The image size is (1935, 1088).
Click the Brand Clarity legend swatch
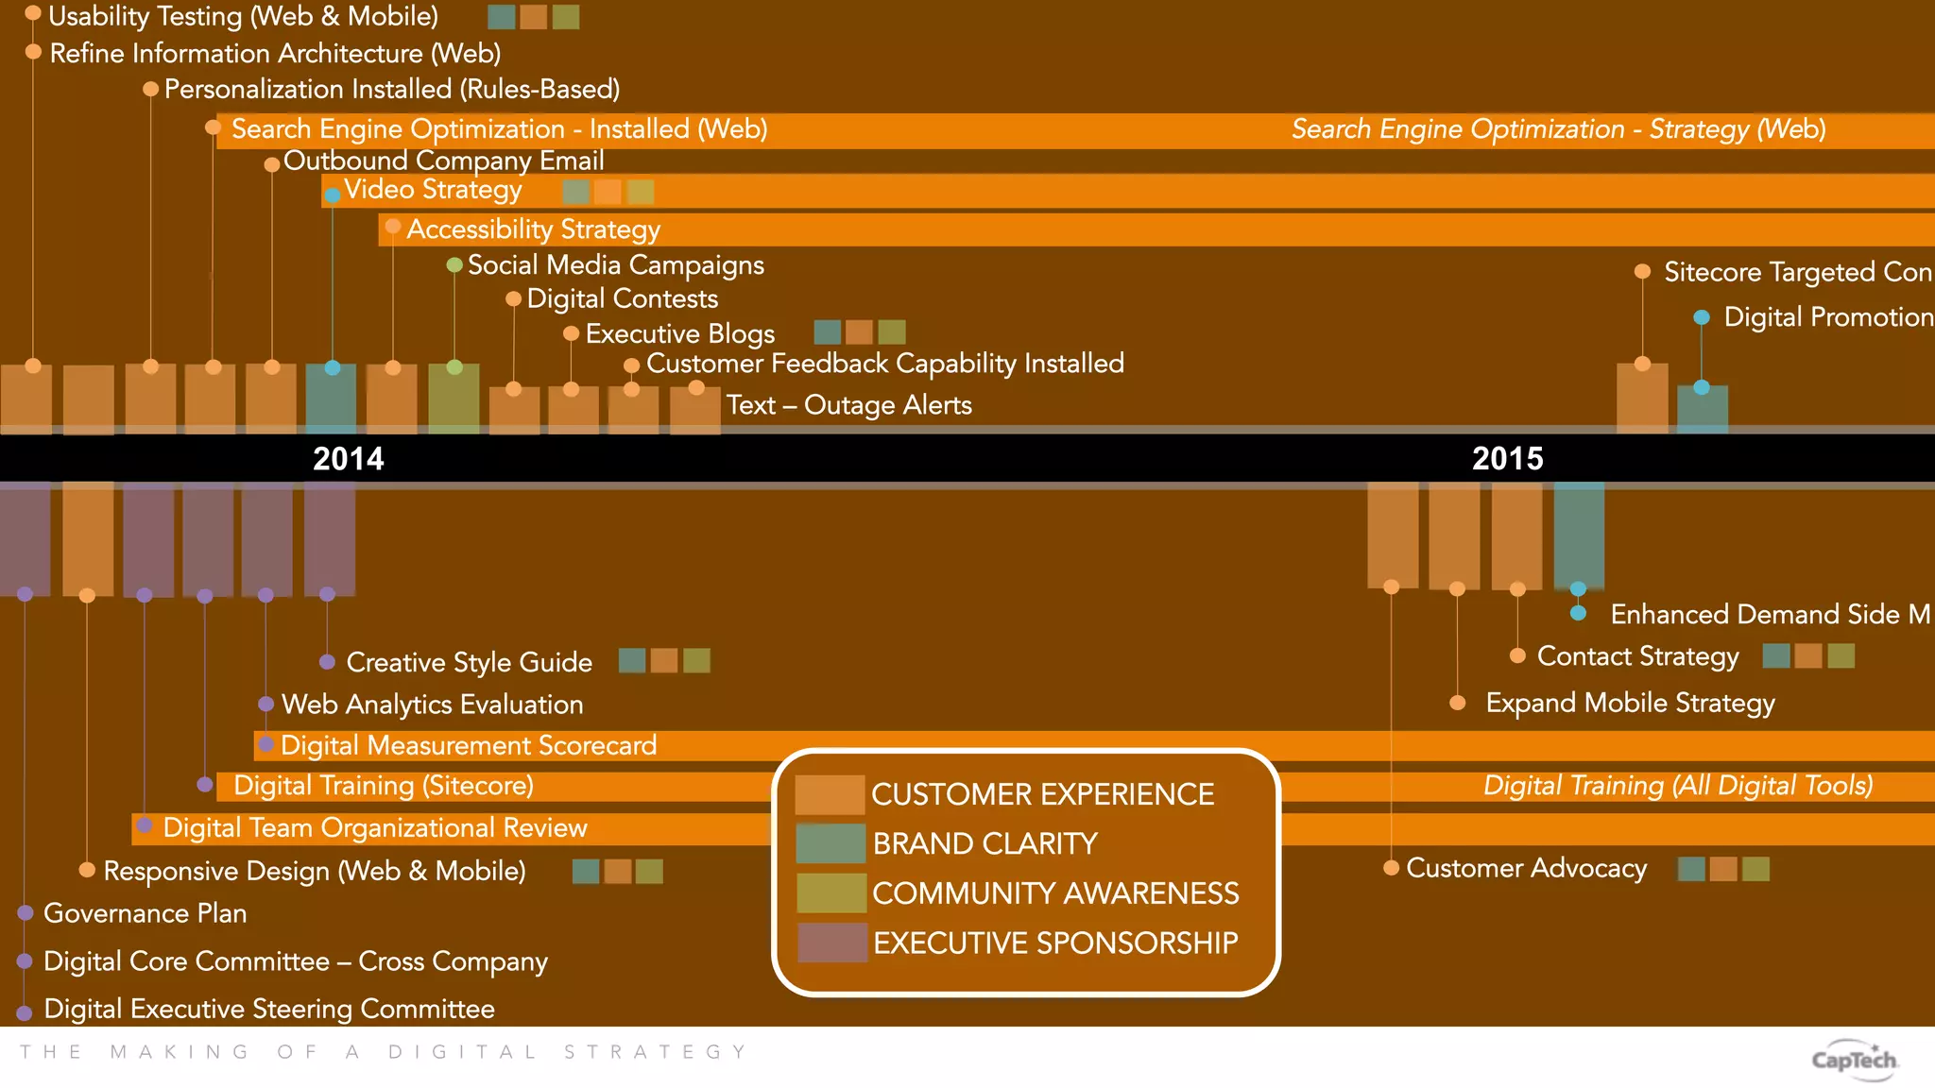pyautogui.click(x=830, y=843)
